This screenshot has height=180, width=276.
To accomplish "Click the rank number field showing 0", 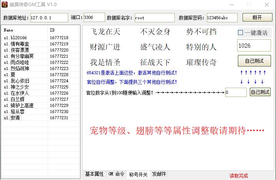I will (x=236, y=92).
